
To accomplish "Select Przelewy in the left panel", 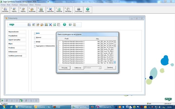I will (x=17, y=48).
